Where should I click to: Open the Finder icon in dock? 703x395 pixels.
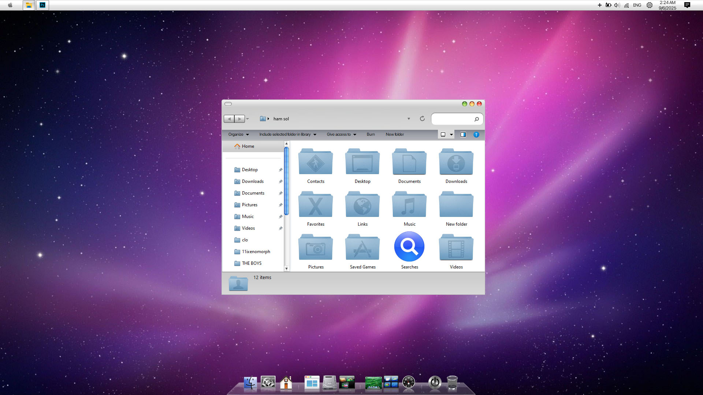click(250, 383)
